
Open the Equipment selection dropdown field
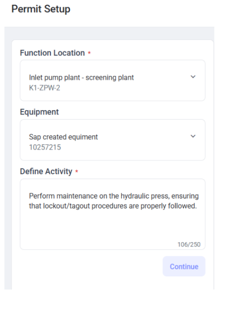click(113, 140)
